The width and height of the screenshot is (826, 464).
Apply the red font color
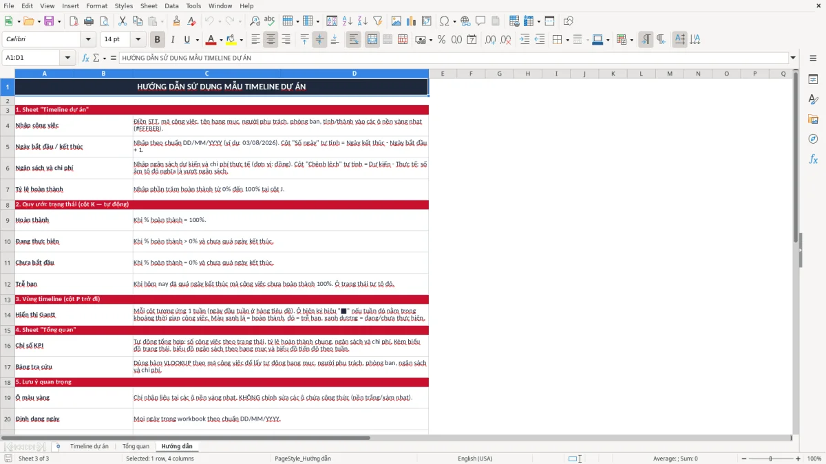coord(211,40)
